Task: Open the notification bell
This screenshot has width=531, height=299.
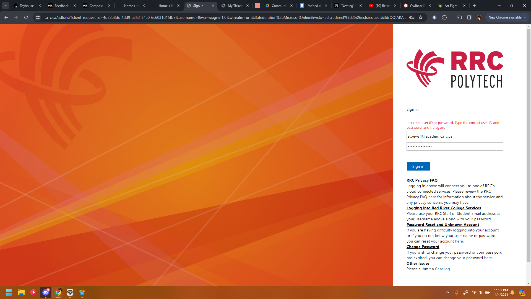Action: click(x=512, y=292)
